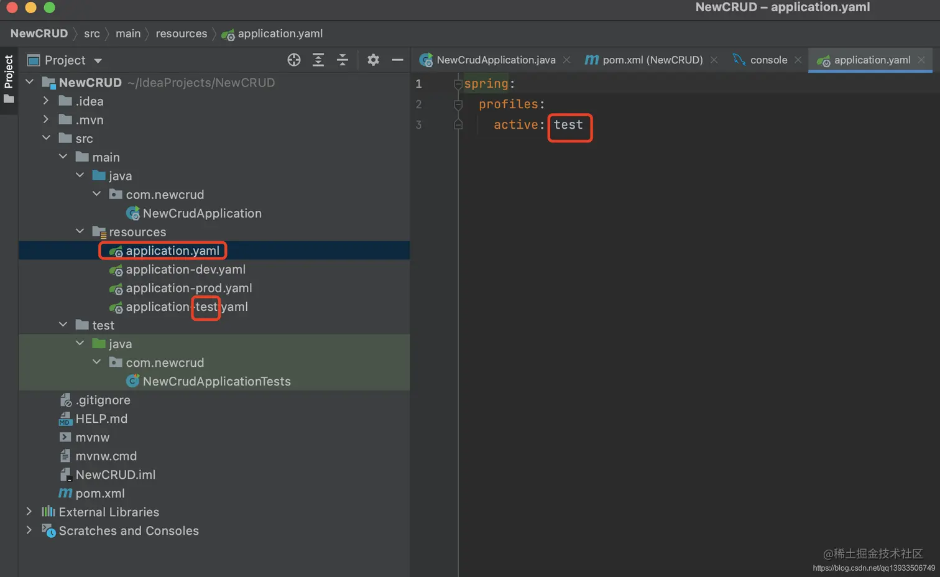940x577 pixels.
Task: Click the 'active' key in editor
Action: coord(516,125)
